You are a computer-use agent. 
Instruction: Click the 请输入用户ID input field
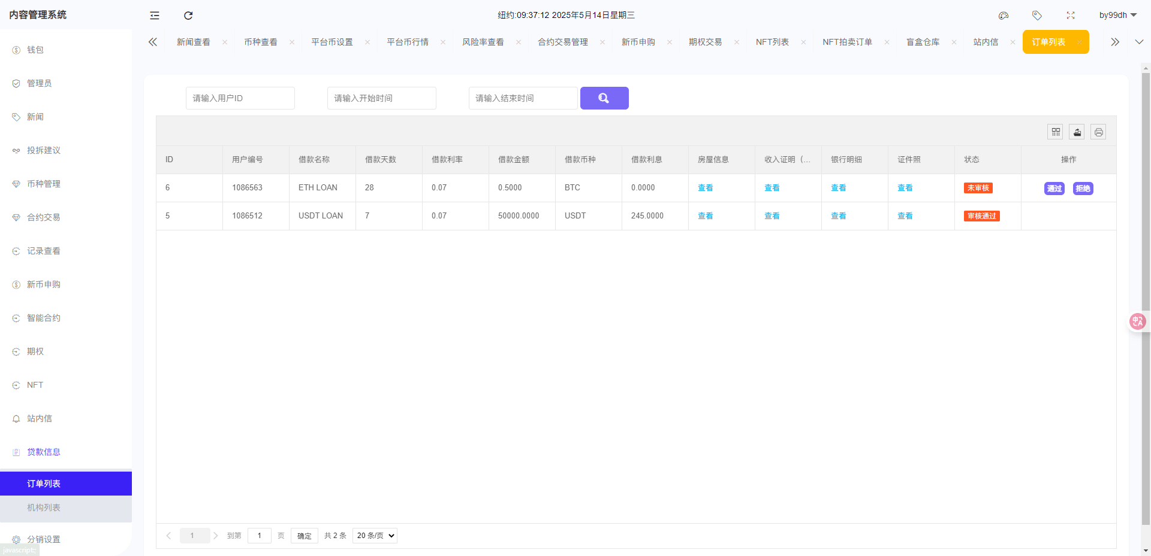coord(240,98)
